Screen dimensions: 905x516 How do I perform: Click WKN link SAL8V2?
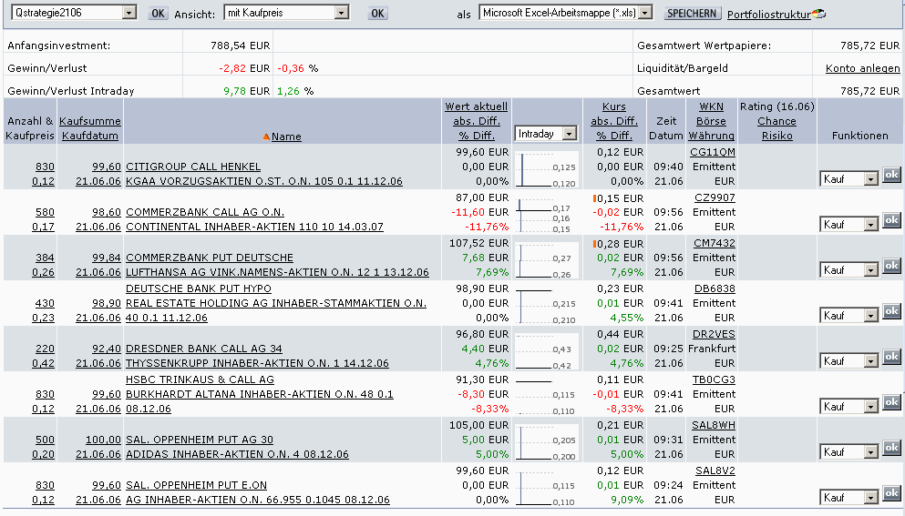coord(715,471)
